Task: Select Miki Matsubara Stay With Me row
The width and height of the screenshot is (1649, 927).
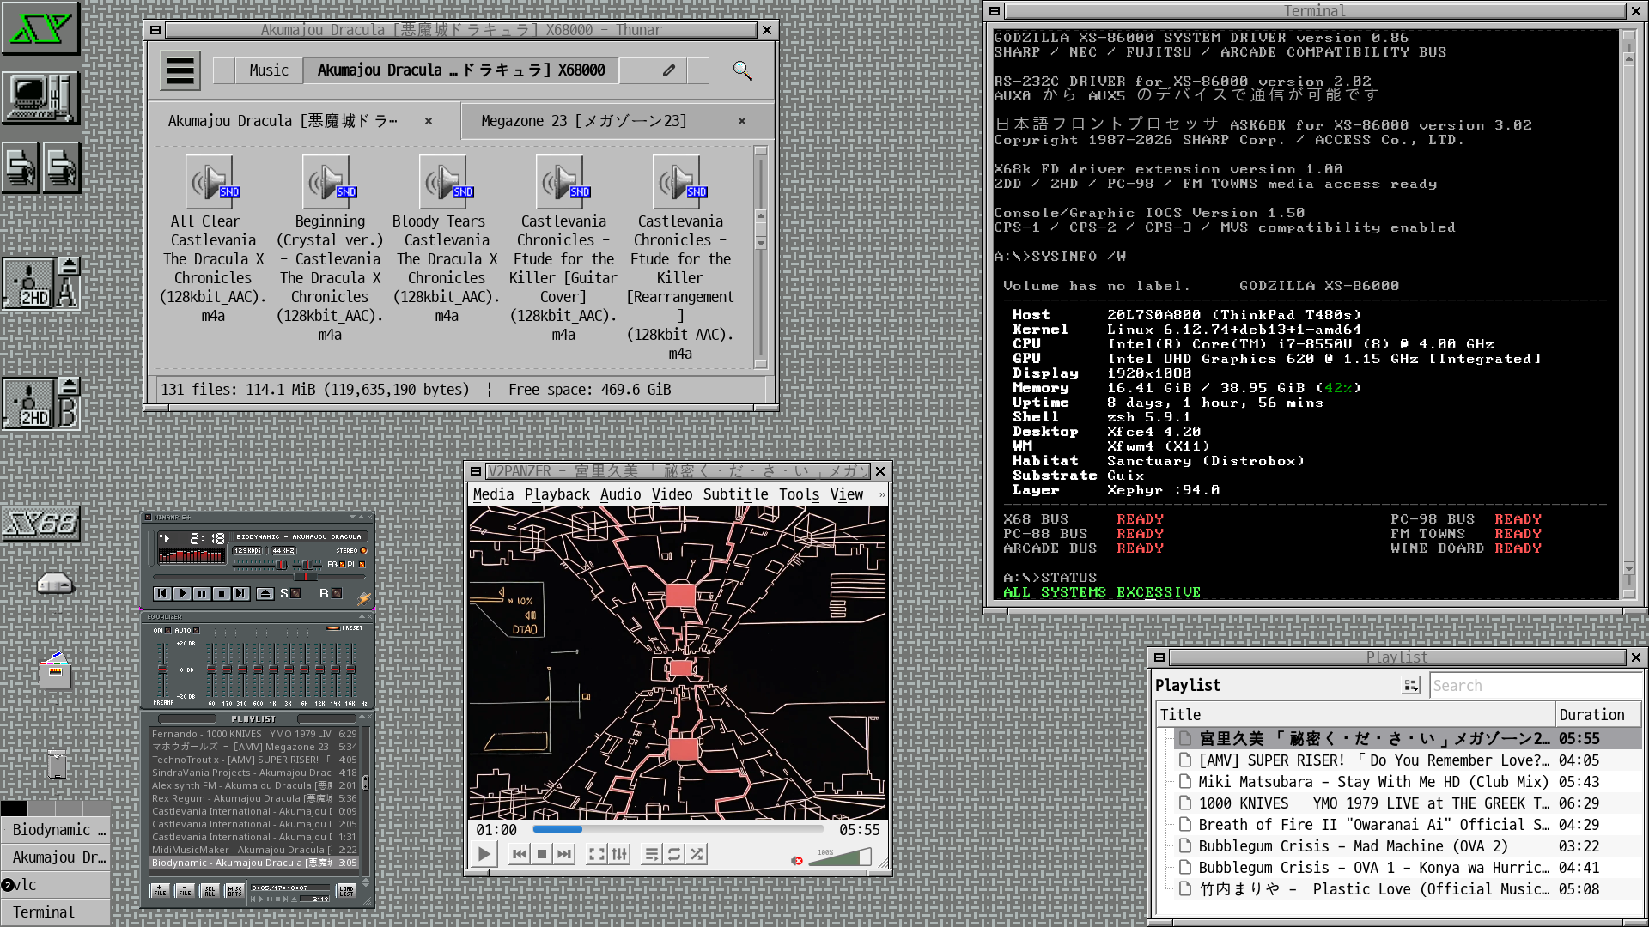Action: (1399, 782)
